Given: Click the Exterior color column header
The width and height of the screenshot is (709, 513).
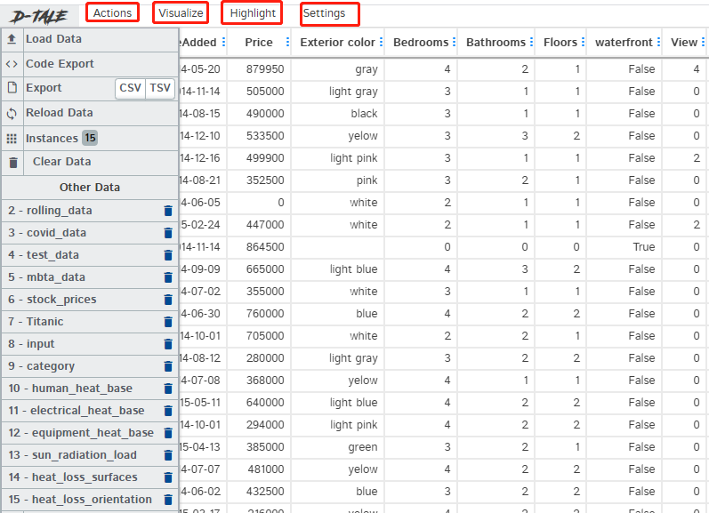Looking at the screenshot, I should (337, 42).
